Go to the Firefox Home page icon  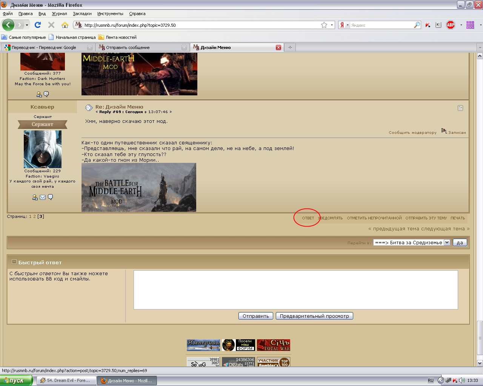[x=65, y=25]
